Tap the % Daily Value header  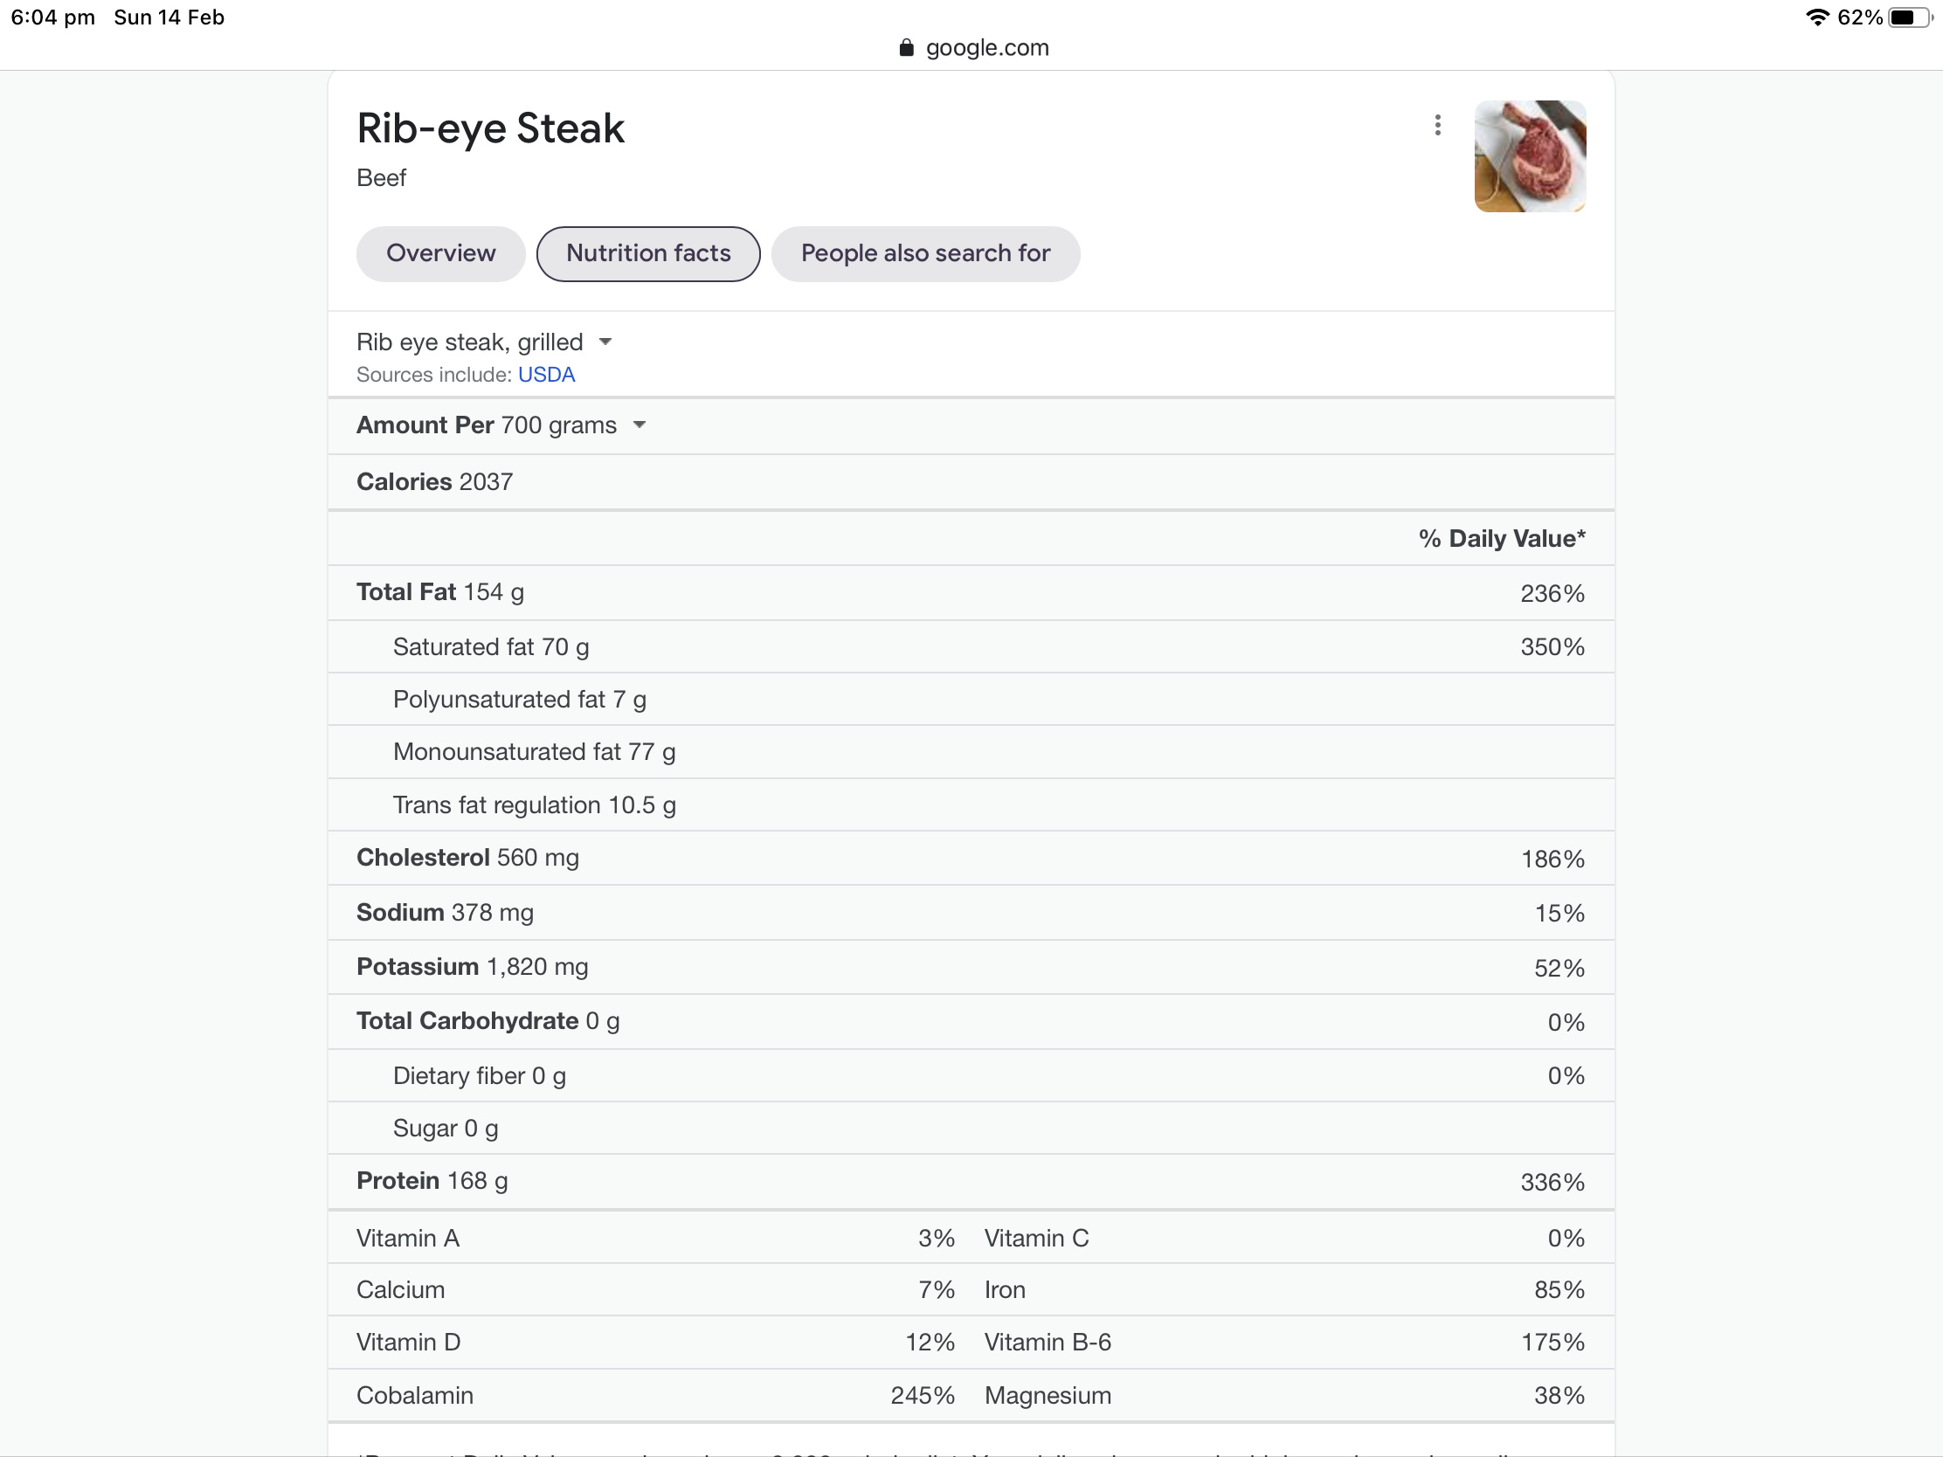click(x=1501, y=538)
